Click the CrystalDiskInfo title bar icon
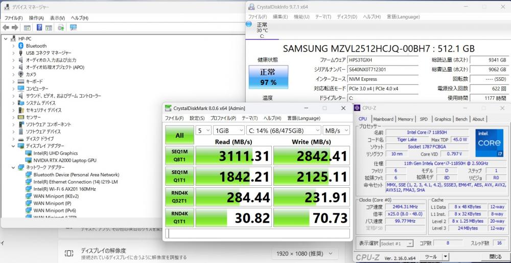 point(251,7)
